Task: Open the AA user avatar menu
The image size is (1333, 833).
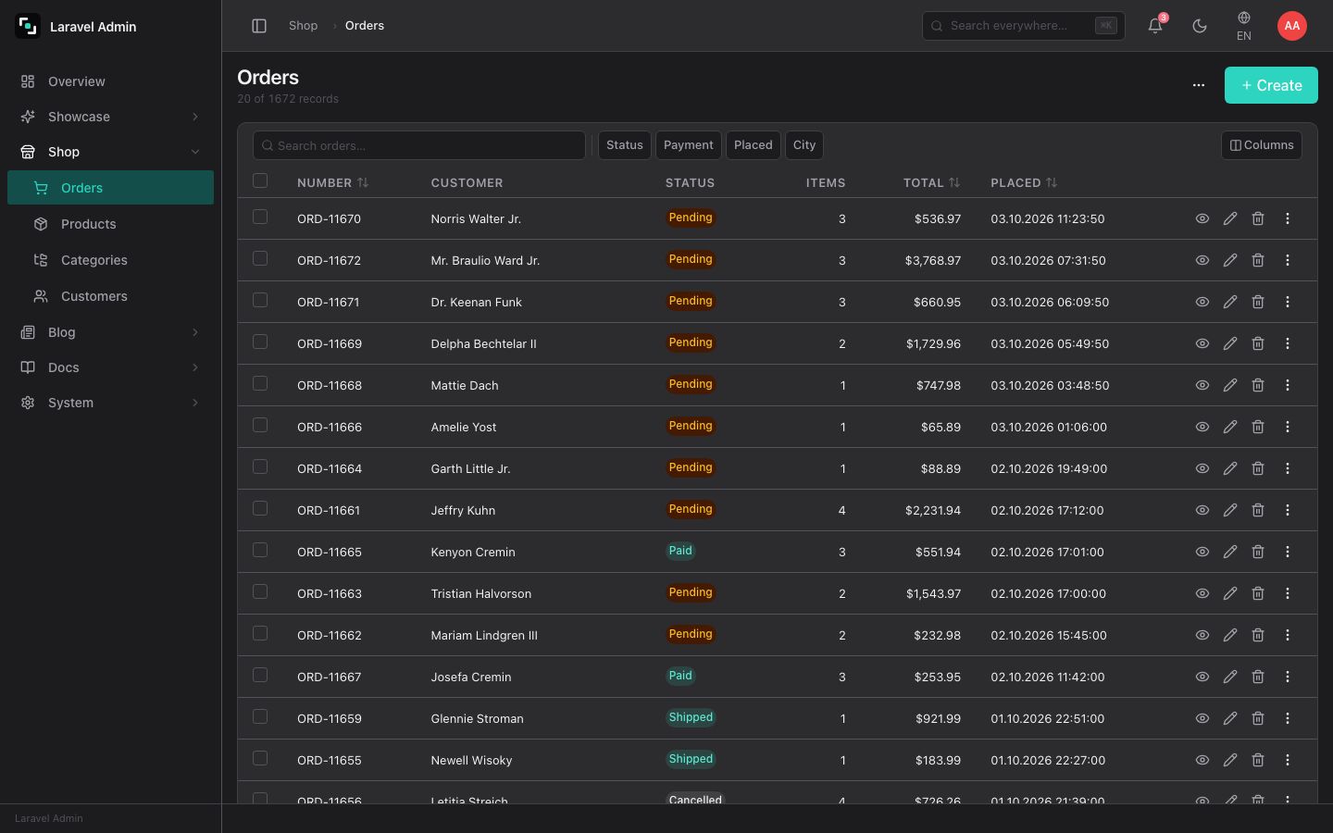Action: point(1292,26)
